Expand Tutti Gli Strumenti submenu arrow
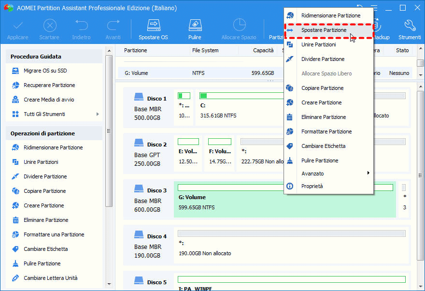 [98, 114]
